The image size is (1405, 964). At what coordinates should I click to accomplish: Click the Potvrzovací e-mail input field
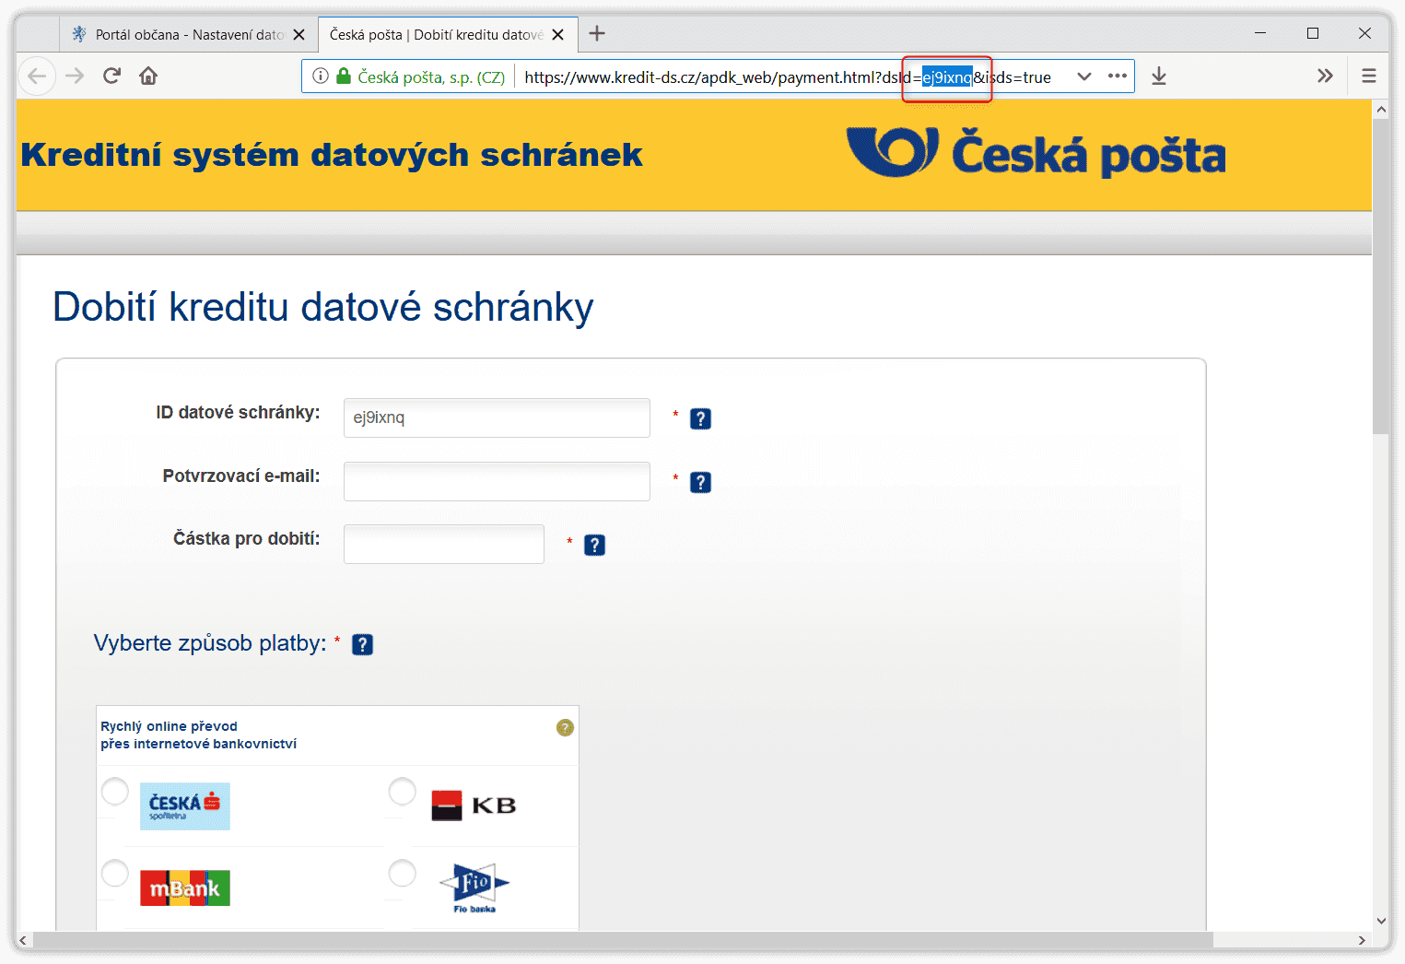coord(497,481)
